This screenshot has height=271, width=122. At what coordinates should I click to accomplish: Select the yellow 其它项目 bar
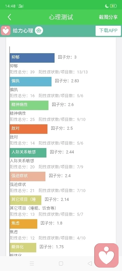point(25,200)
